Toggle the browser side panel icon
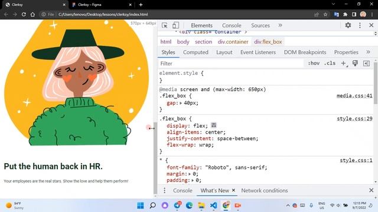The width and height of the screenshot is (378, 212). pos(354,14)
